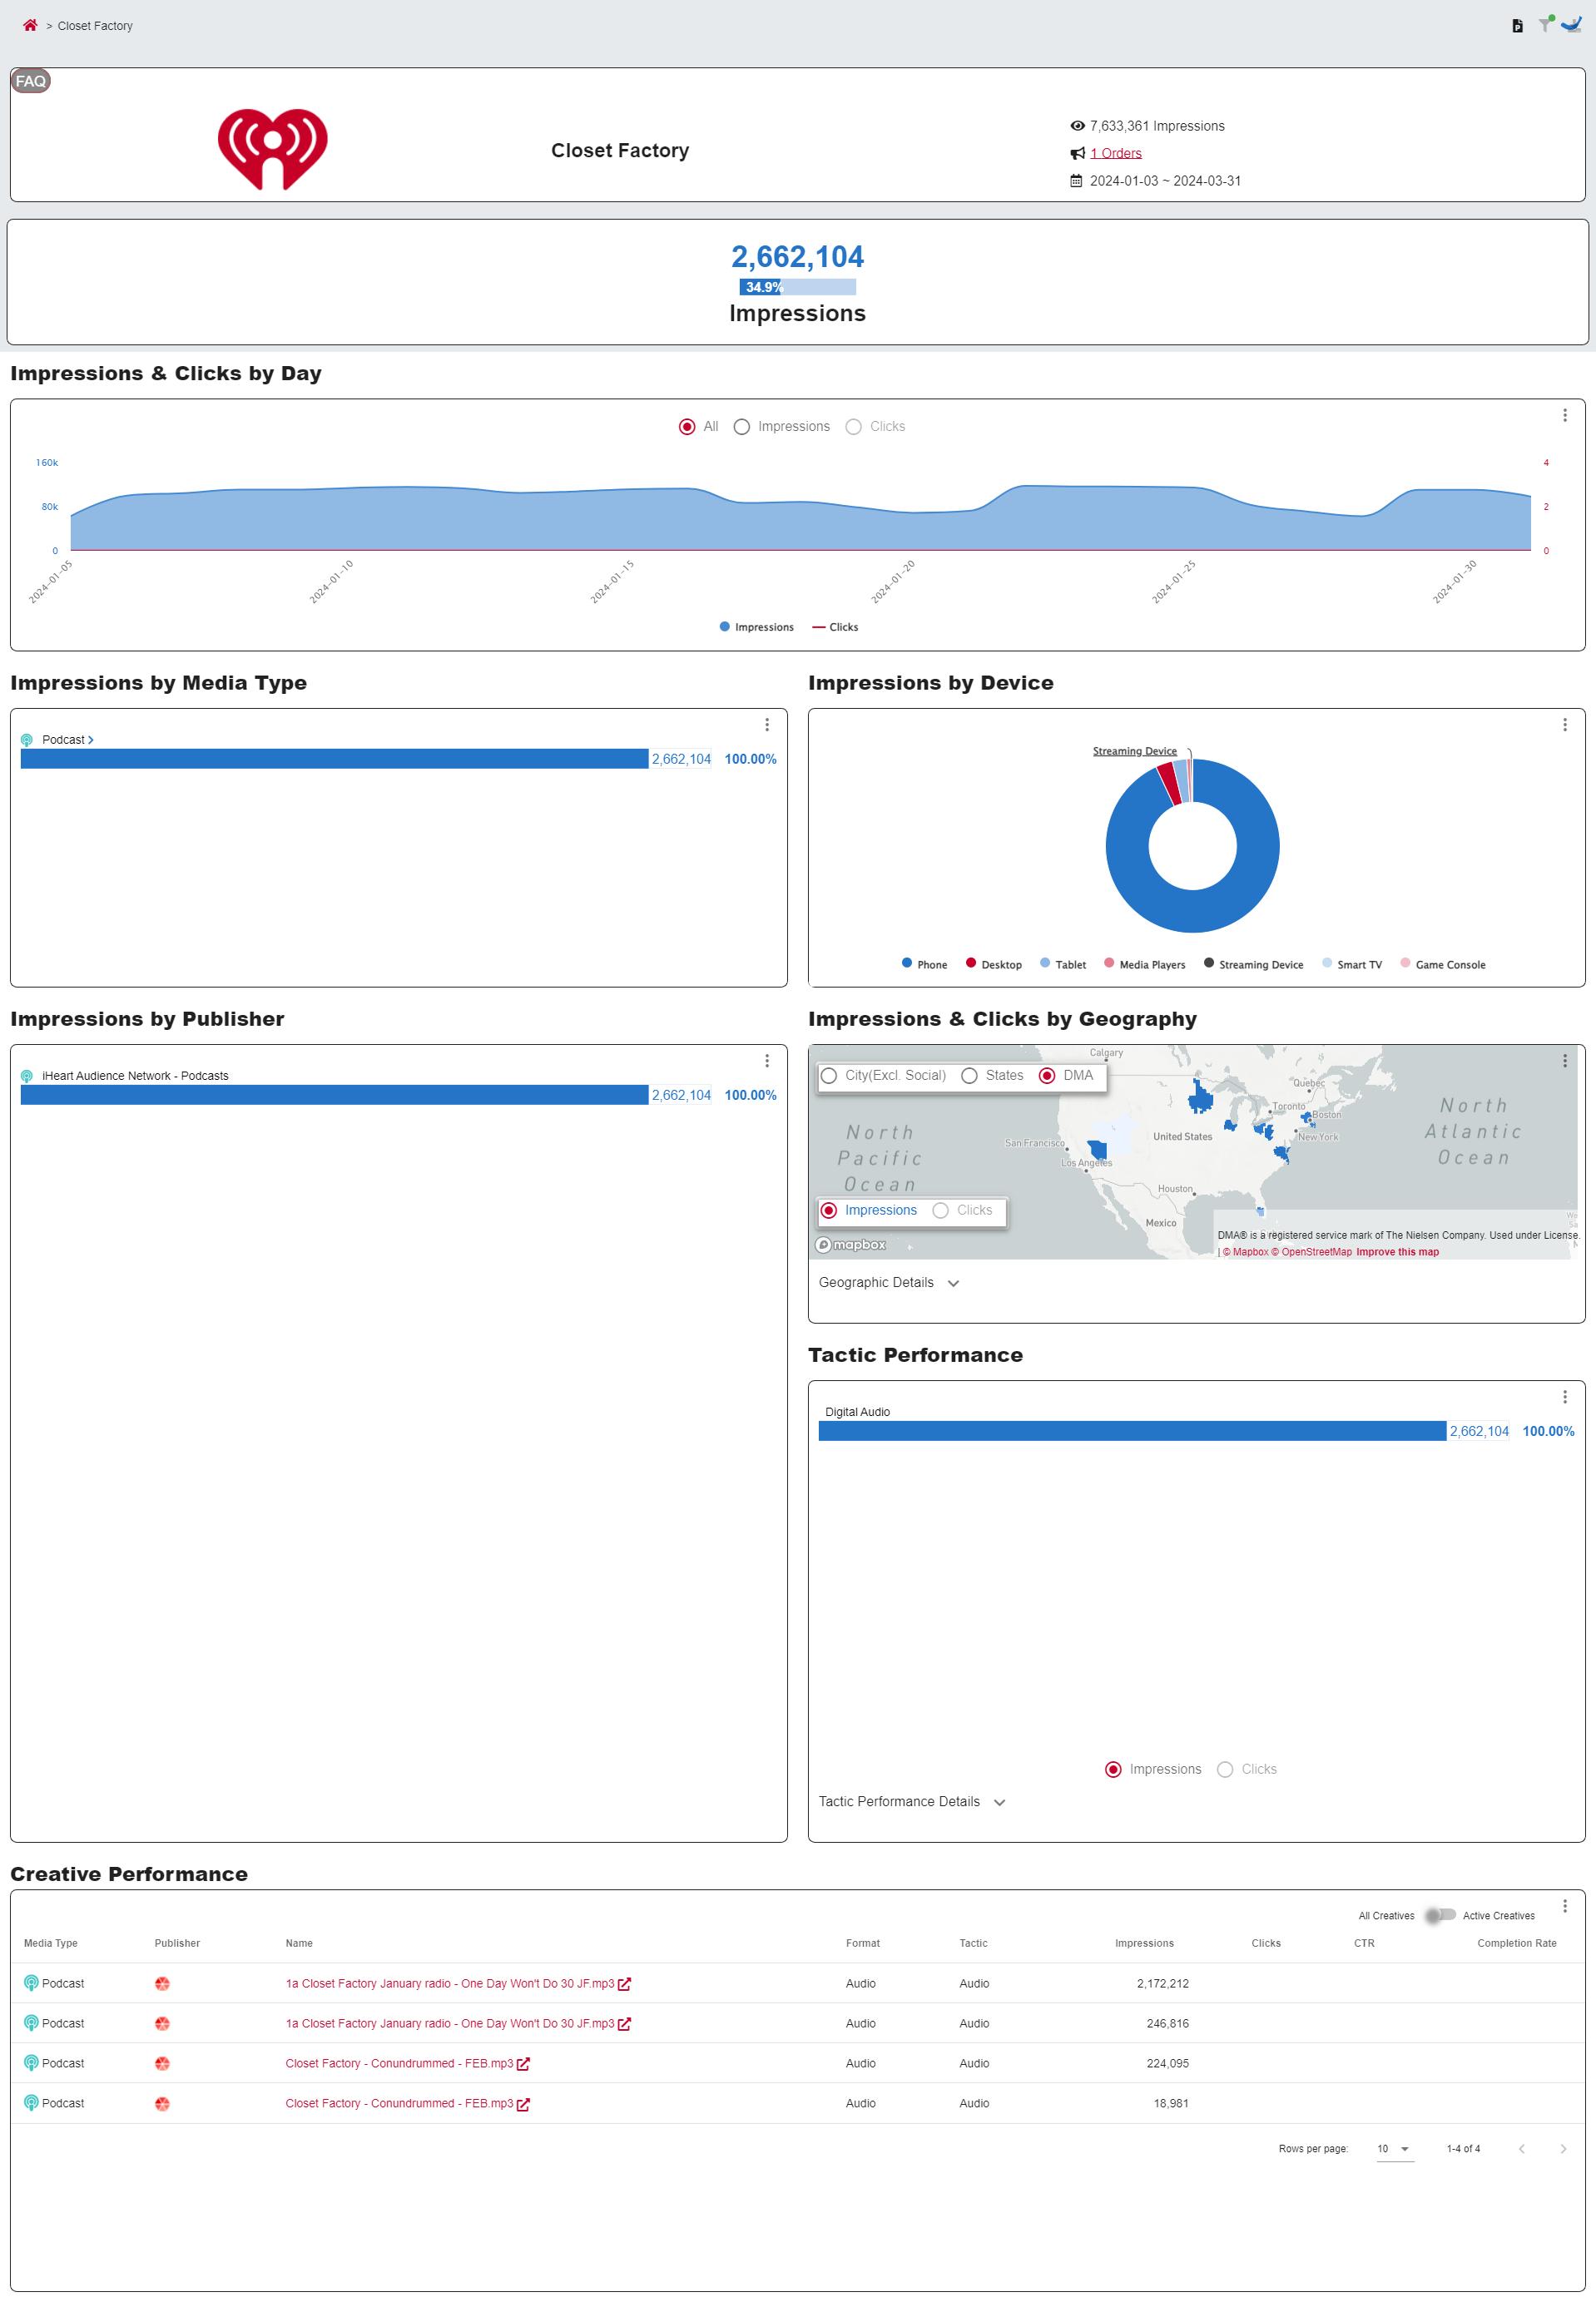Viewport: 1596px width, 2302px height.
Task: Open the blue boat icon at top right
Action: pos(1571,24)
